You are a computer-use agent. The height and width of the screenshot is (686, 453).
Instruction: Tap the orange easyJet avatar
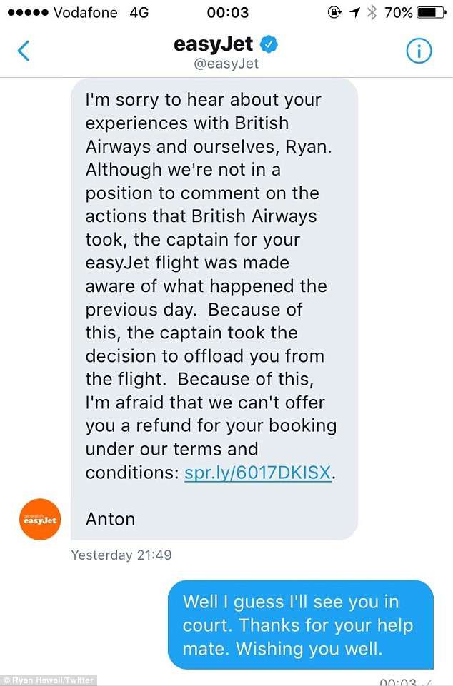(x=41, y=519)
